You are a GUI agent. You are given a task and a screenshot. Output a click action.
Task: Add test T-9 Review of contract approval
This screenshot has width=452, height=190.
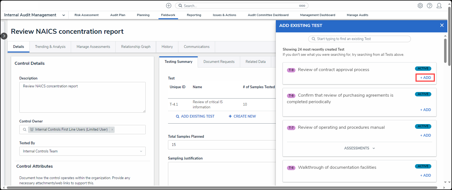click(x=425, y=78)
